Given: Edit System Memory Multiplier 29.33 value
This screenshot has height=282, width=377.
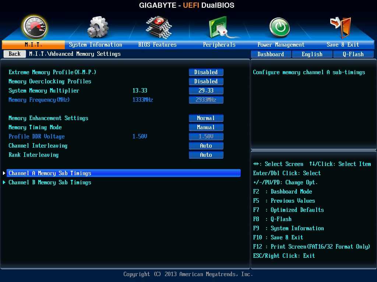Looking at the screenshot, I should pyautogui.click(x=206, y=91).
